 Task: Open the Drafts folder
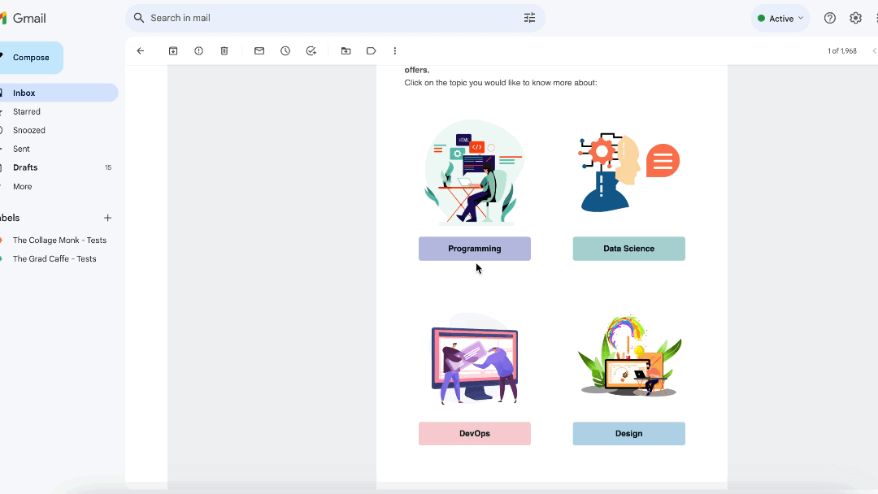coord(24,167)
